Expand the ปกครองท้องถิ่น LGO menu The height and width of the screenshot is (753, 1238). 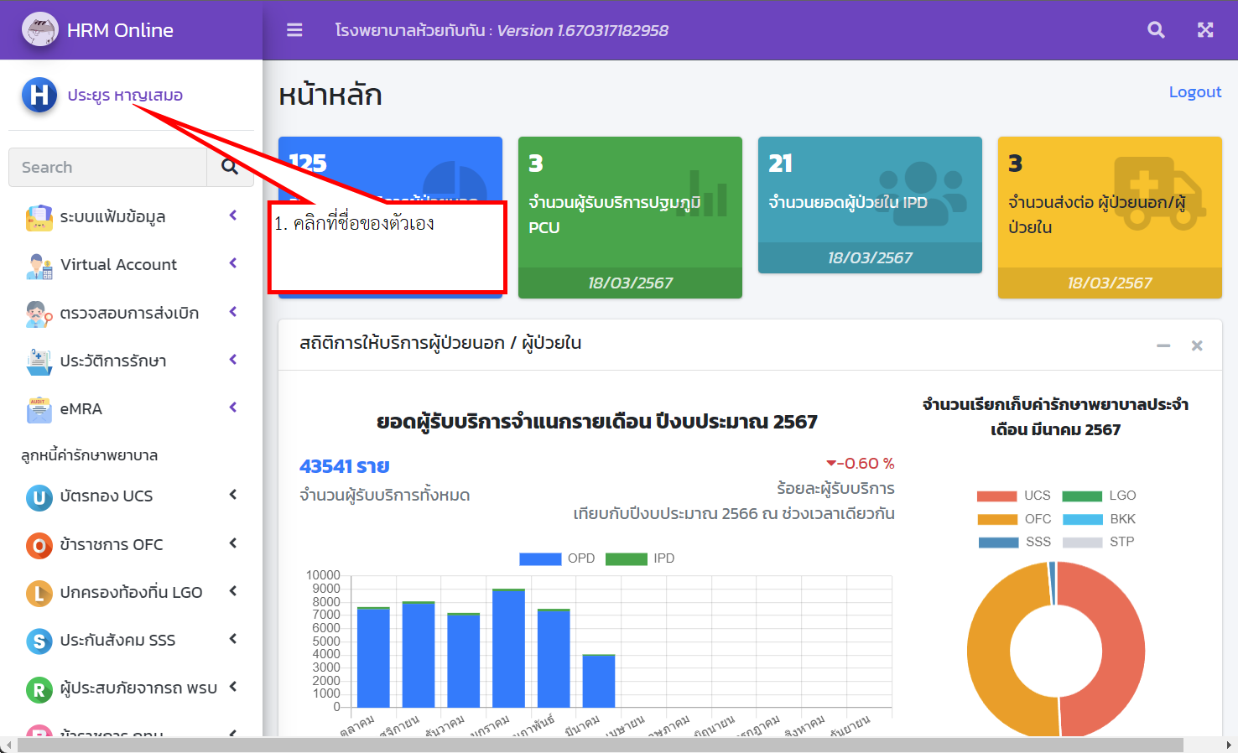pyautogui.click(x=232, y=592)
